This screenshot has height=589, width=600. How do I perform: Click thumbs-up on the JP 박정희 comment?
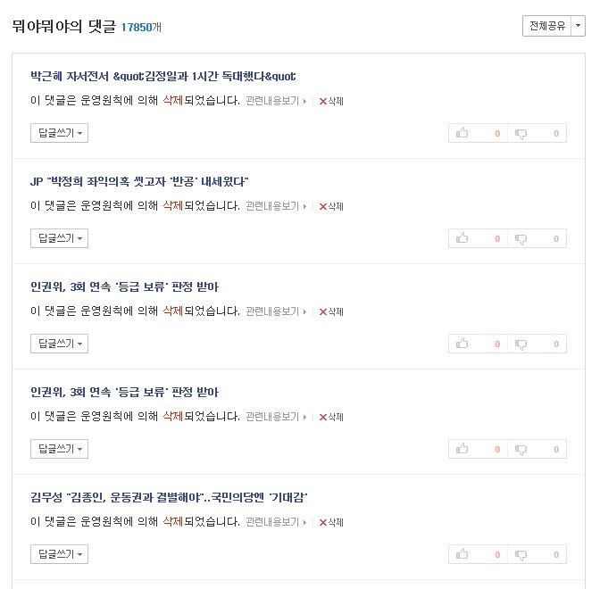pos(478,238)
